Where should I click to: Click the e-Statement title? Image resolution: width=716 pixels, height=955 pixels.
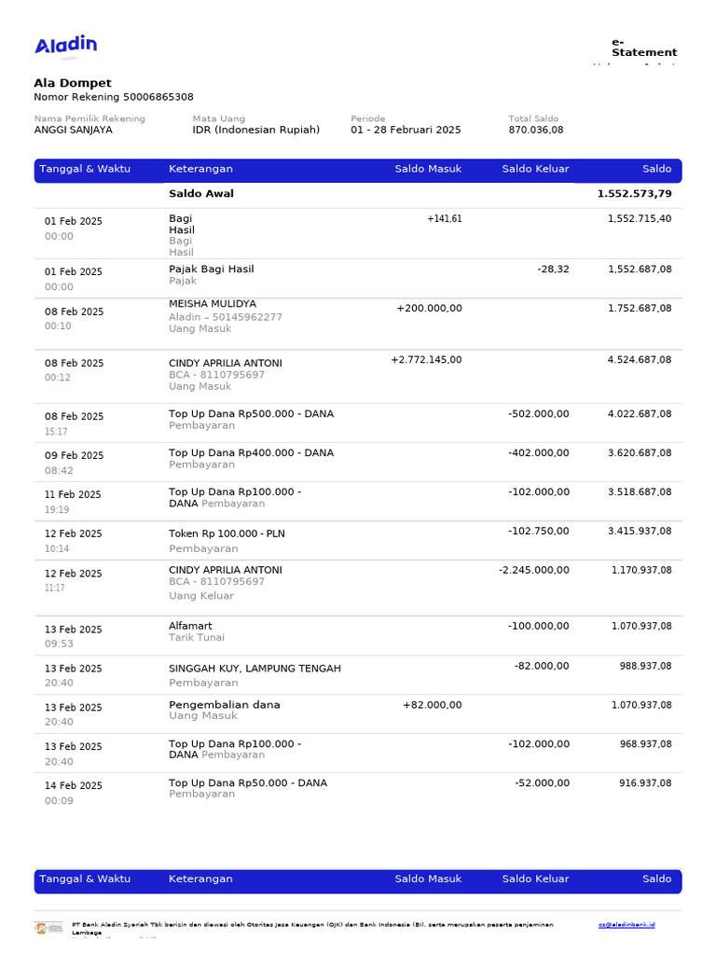pyautogui.click(x=644, y=48)
